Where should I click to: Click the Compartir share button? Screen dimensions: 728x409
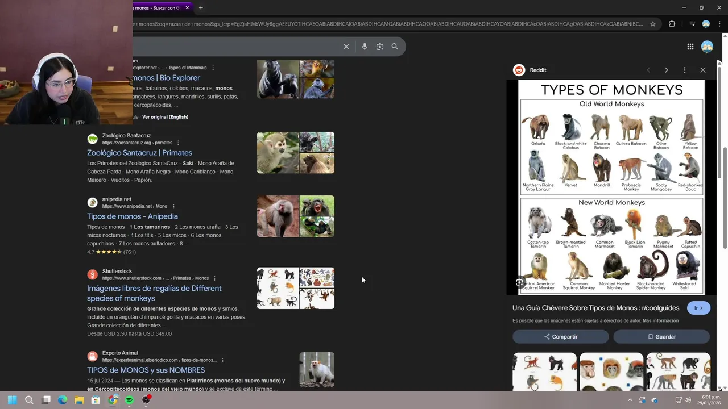pyautogui.click(x=561, y=337)
